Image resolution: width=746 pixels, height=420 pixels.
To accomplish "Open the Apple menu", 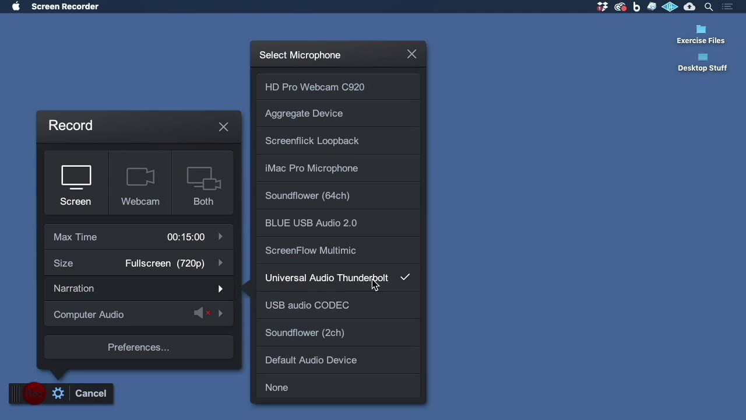I will [16, 6].
